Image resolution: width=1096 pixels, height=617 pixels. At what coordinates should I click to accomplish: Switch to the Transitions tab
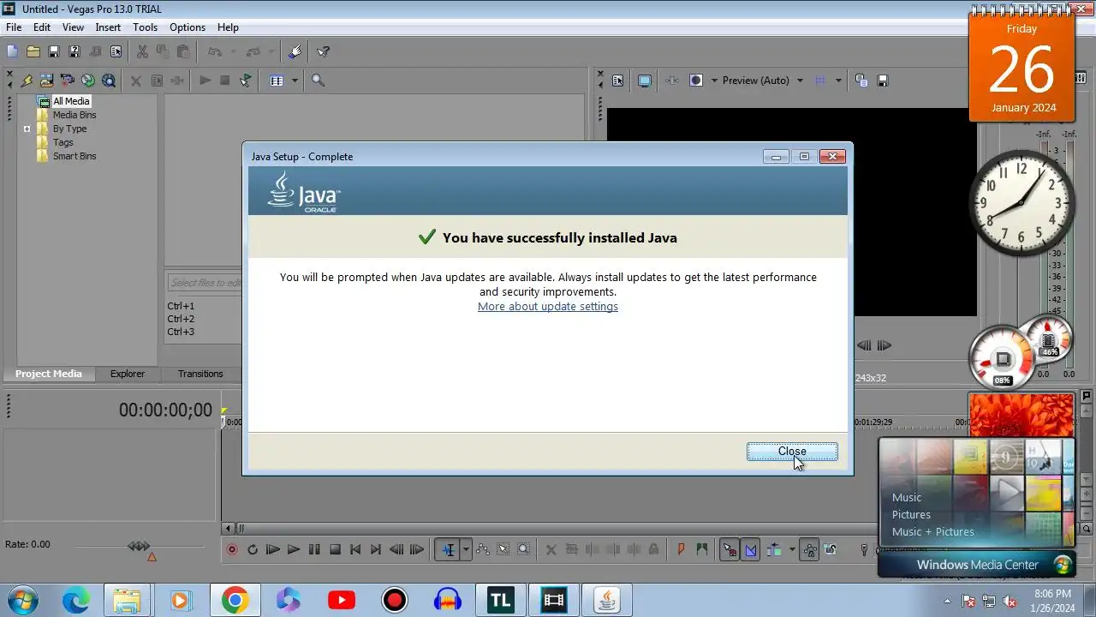coord(200,374)
